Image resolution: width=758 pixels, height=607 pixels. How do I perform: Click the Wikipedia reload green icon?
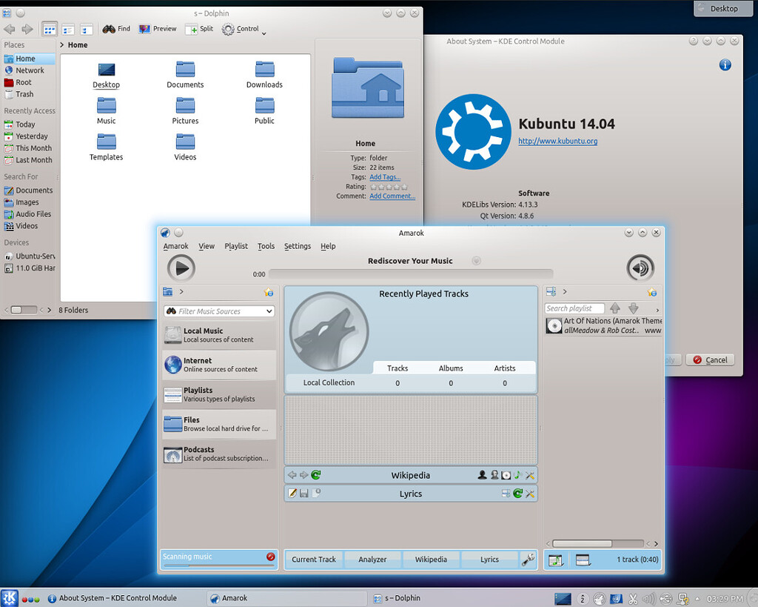(315, 475)
